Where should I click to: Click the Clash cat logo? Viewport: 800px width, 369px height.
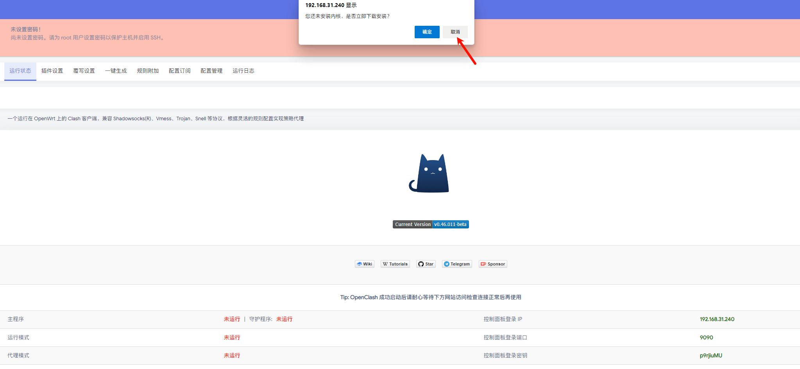pyautogui.click(x=430, y=173)
